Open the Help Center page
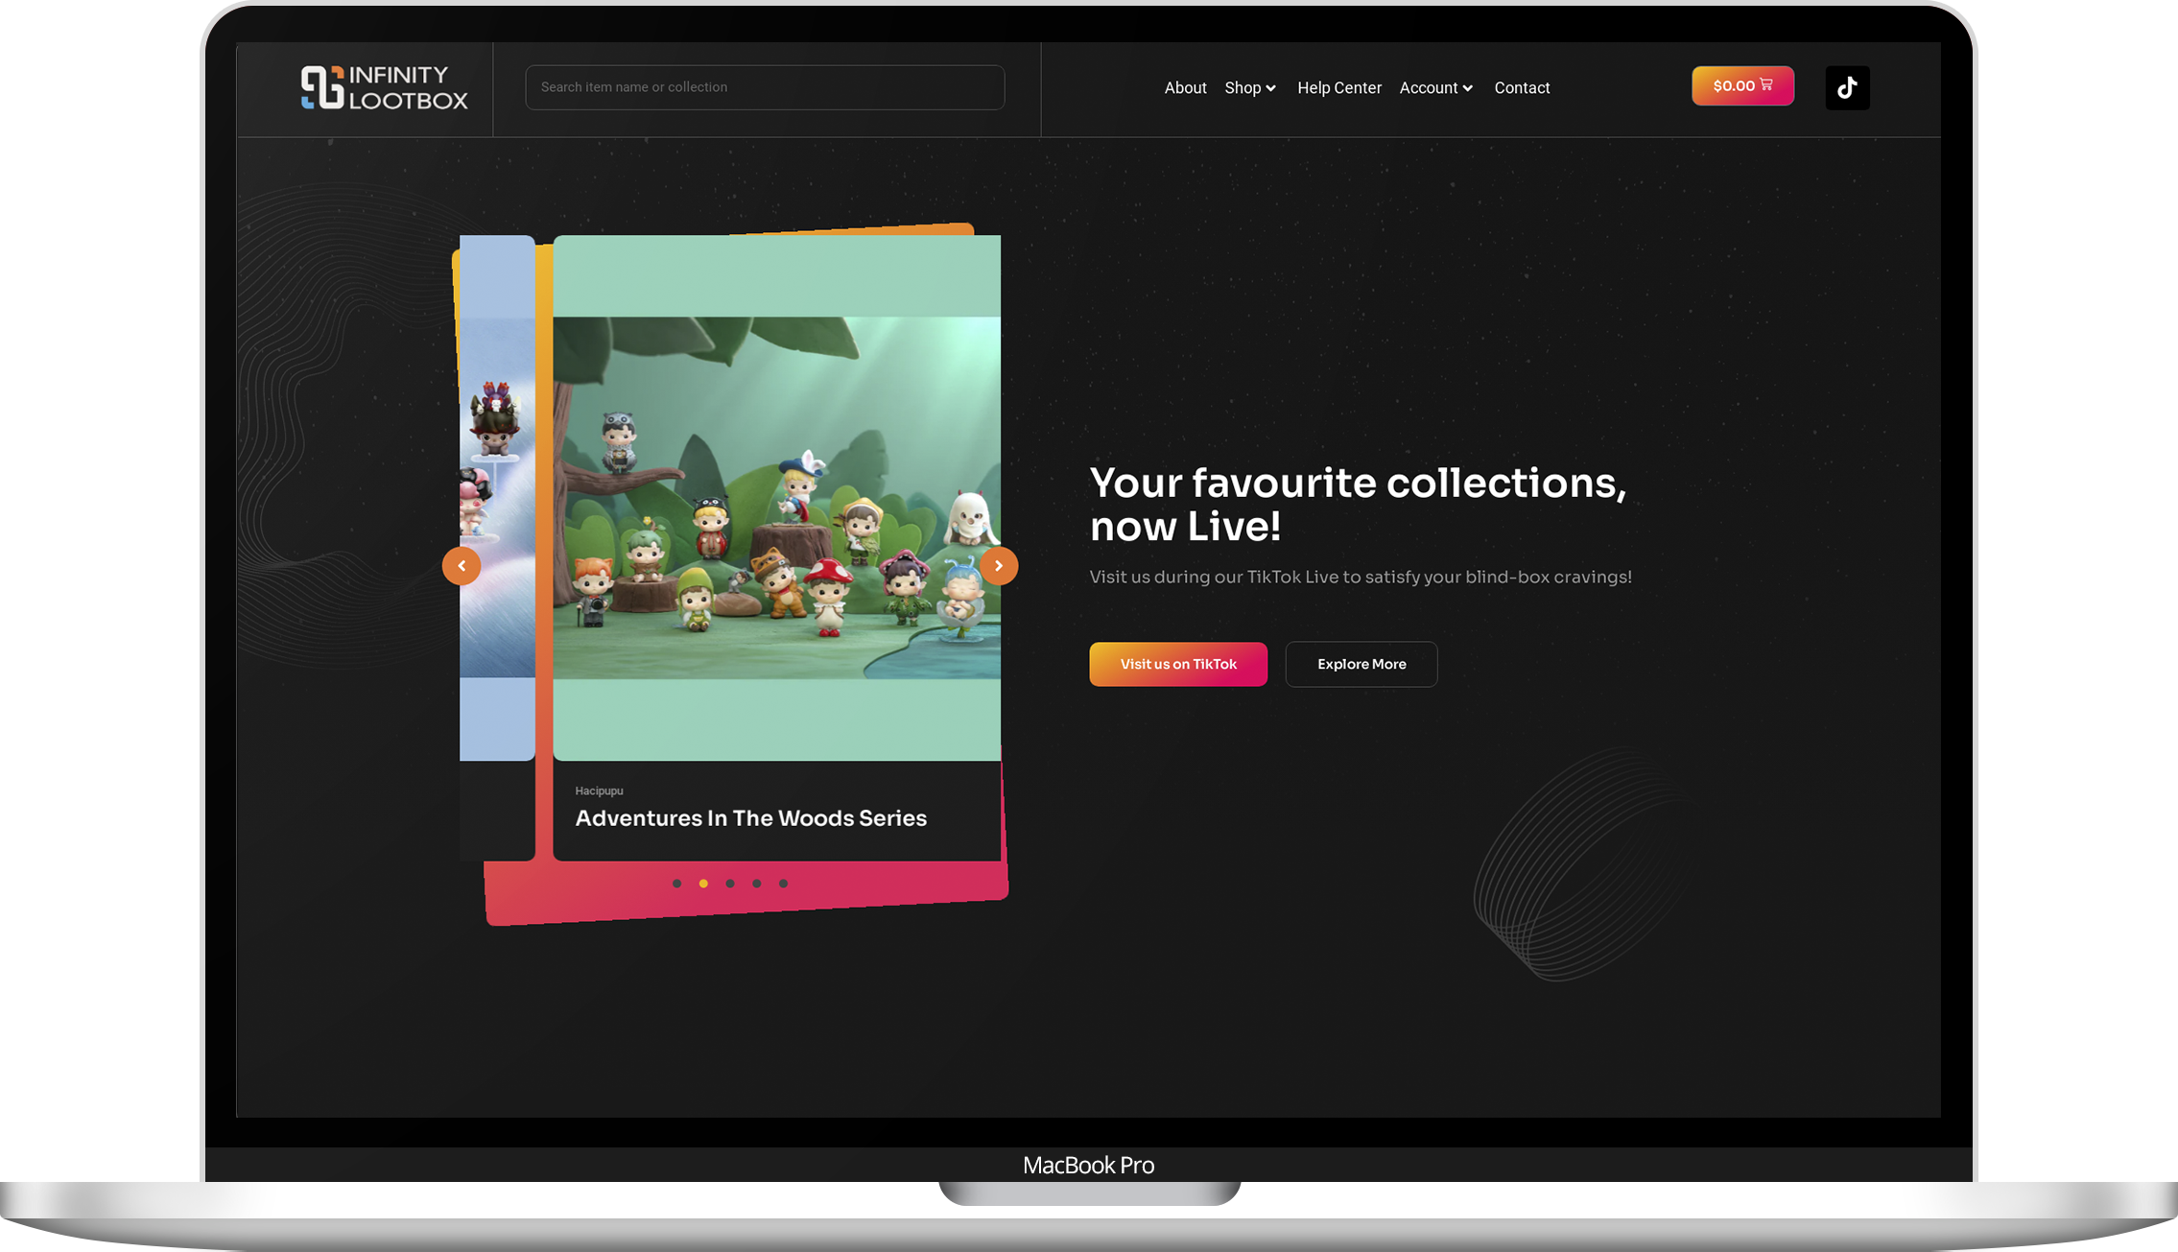 [x=1339, y=87]
